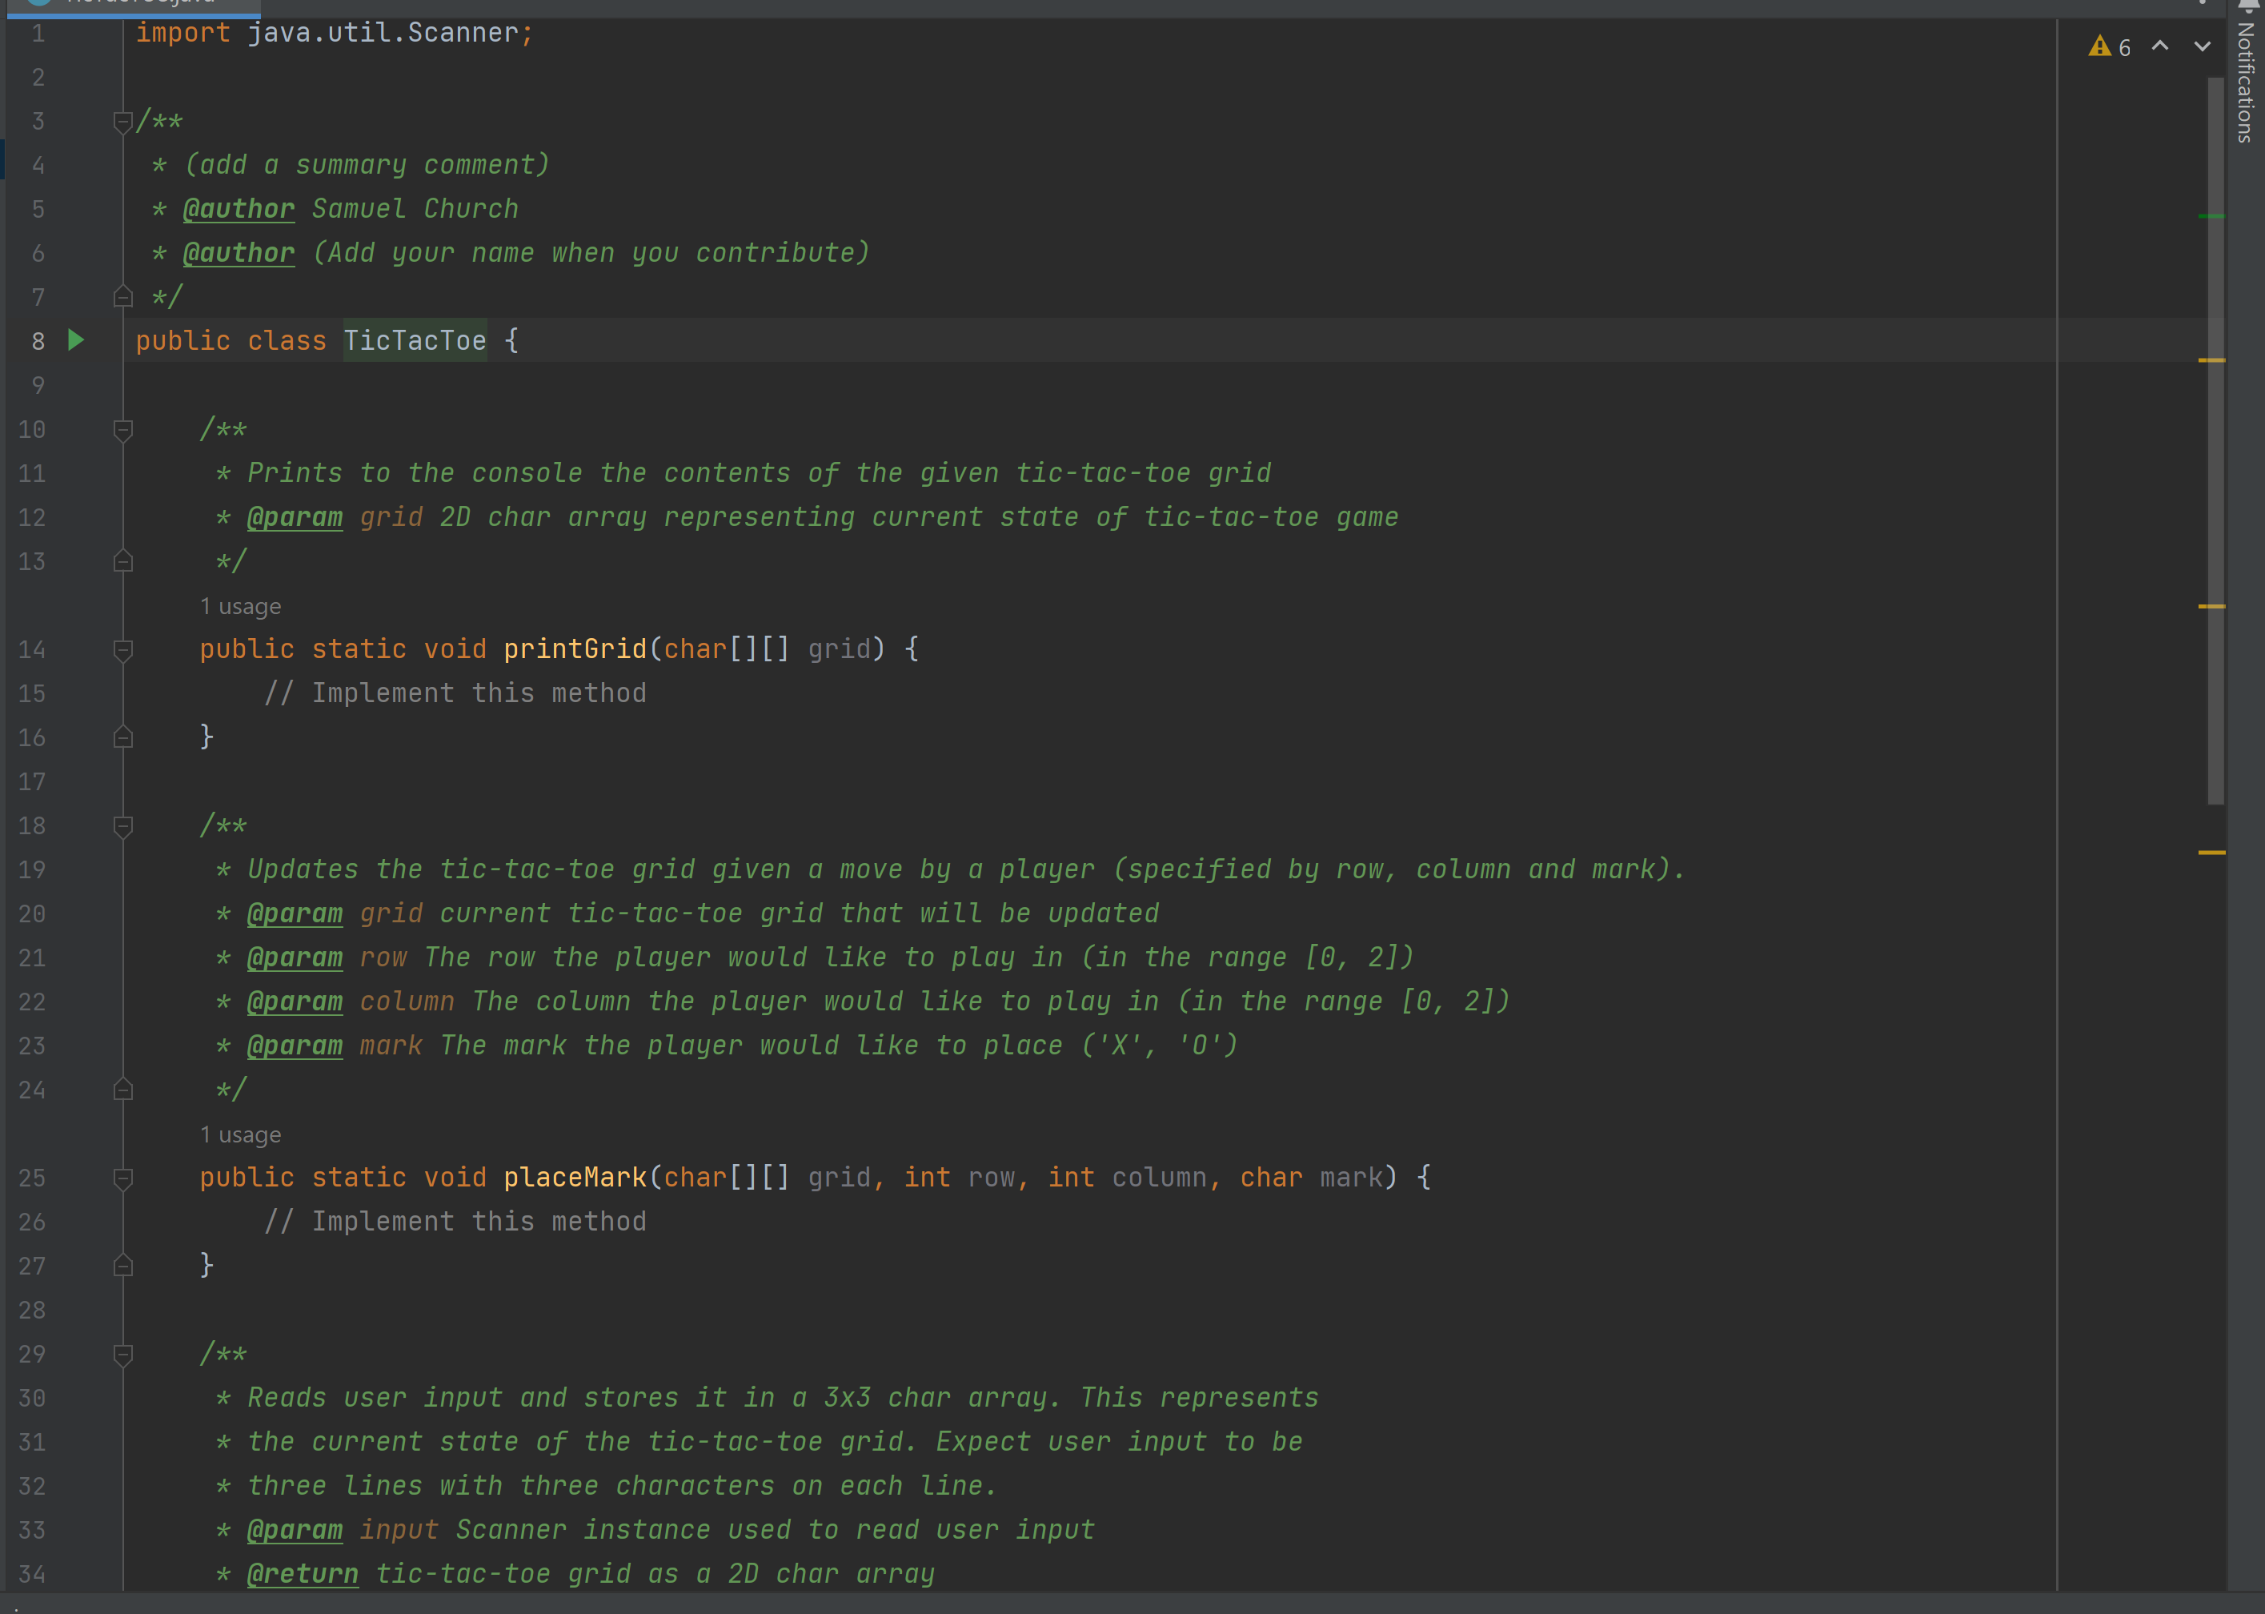Click the 'column' parameter name on line 22

point(407,1001)
